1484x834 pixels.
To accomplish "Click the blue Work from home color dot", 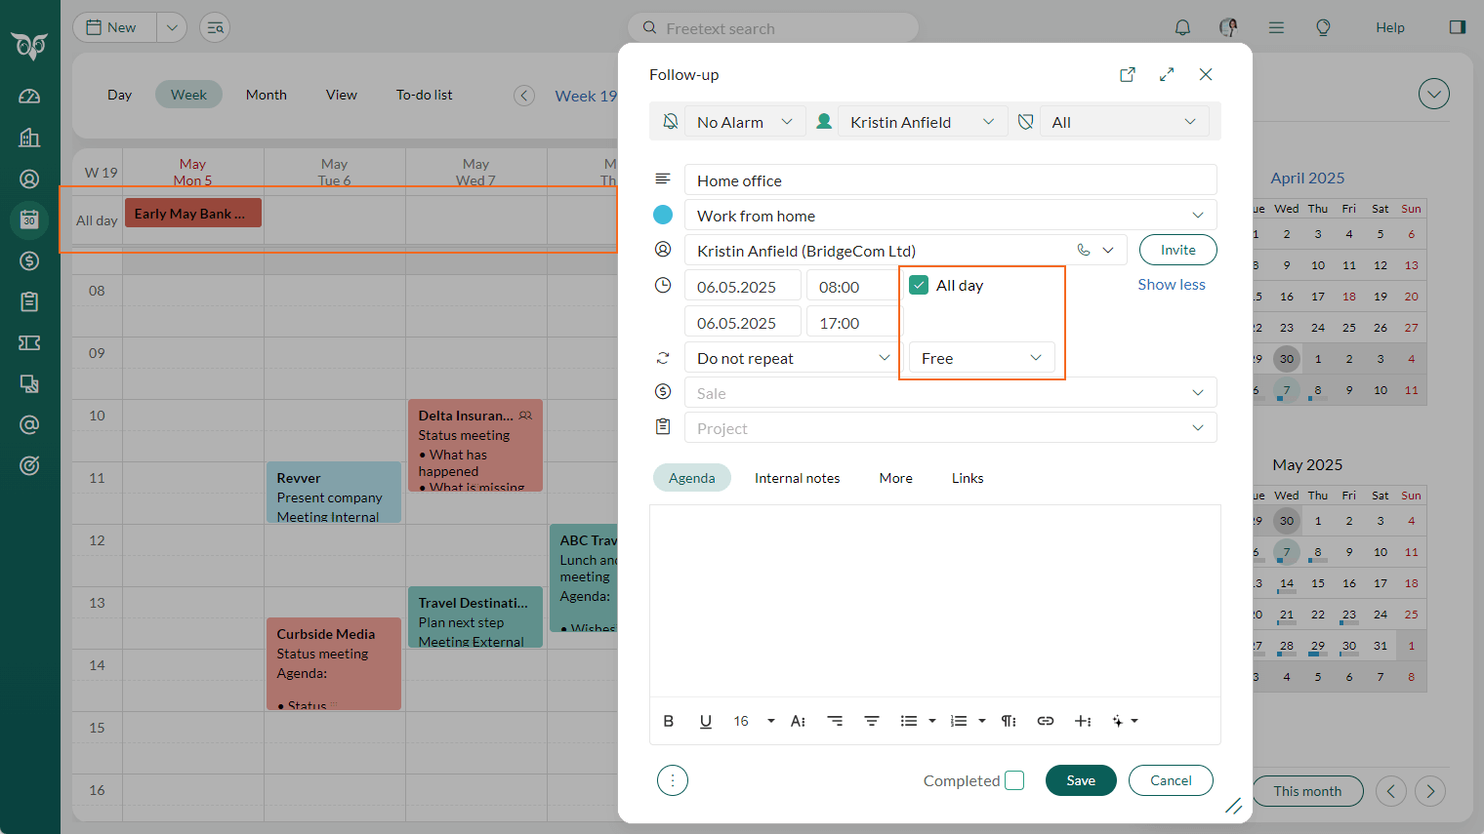I will (663, 215).
